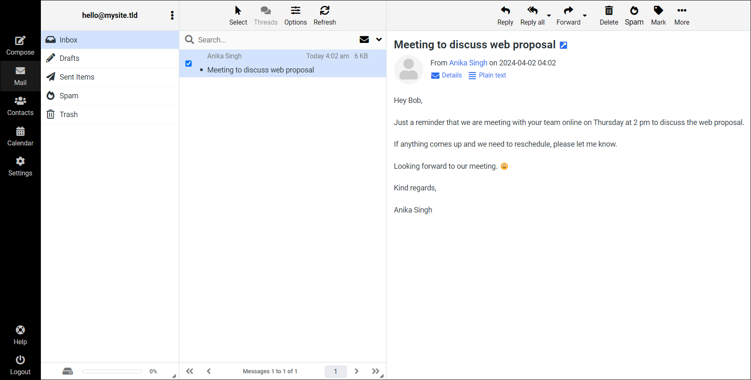
Task: Show sender Details of the message
Action: [x=446, y=75]
